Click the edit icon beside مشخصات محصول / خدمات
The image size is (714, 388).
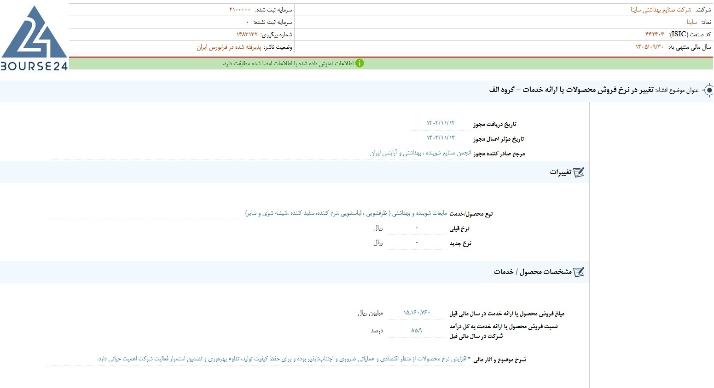click(x=579, y=272)
